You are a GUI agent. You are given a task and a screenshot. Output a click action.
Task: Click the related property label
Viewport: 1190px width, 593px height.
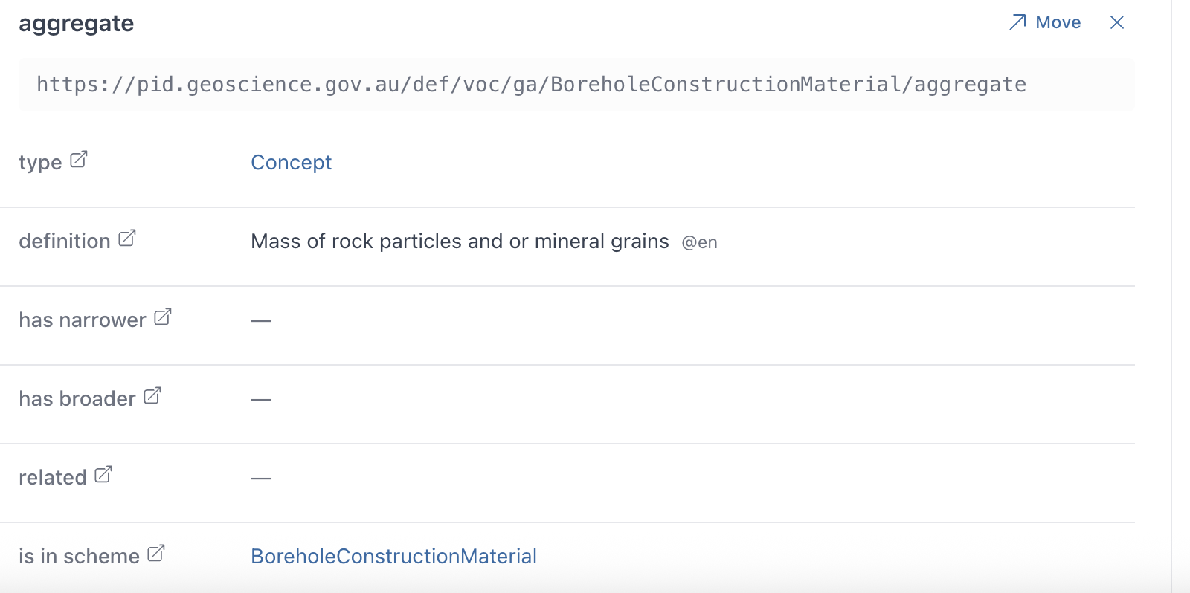52,477
